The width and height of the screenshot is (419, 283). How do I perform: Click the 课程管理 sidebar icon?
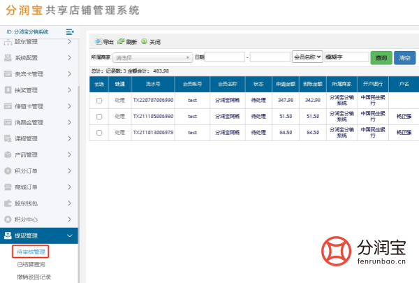[8, 138]
